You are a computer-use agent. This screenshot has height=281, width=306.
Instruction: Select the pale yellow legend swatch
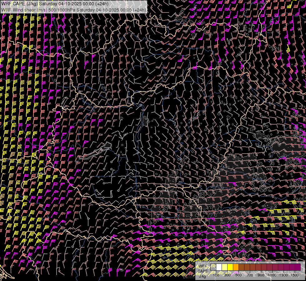point(224,267)
